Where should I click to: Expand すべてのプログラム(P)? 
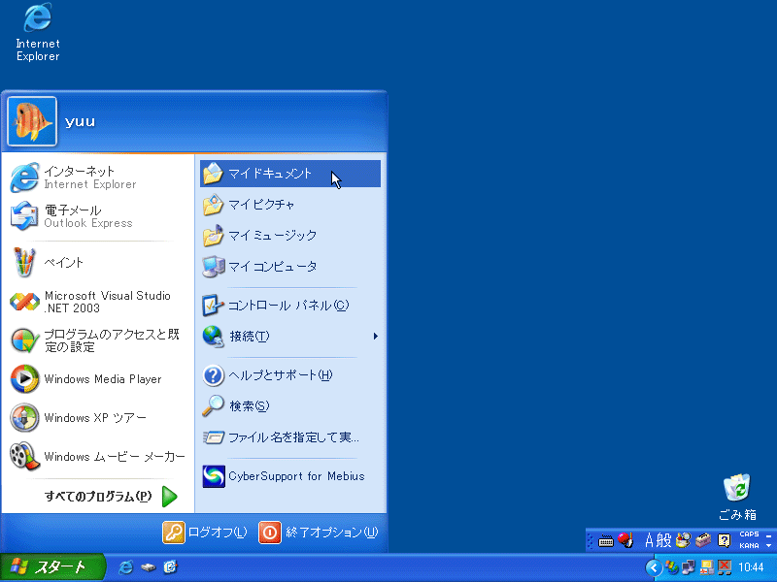click(x=111, y=497)
